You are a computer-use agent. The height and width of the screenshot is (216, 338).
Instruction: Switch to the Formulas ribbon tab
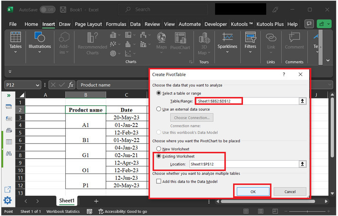click(x=116, y=24)
